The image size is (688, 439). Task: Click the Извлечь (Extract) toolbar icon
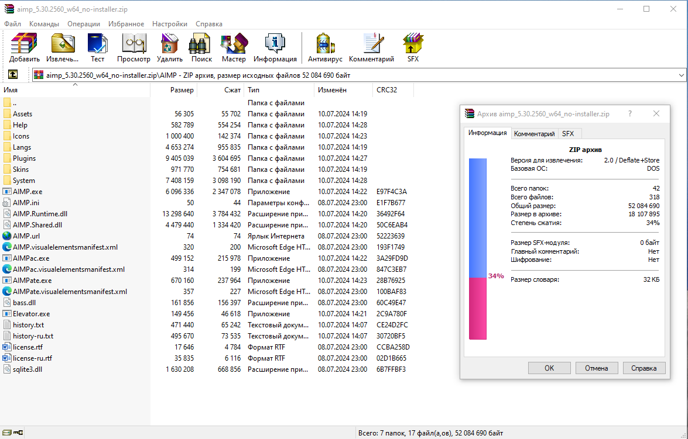click(62, 43)
